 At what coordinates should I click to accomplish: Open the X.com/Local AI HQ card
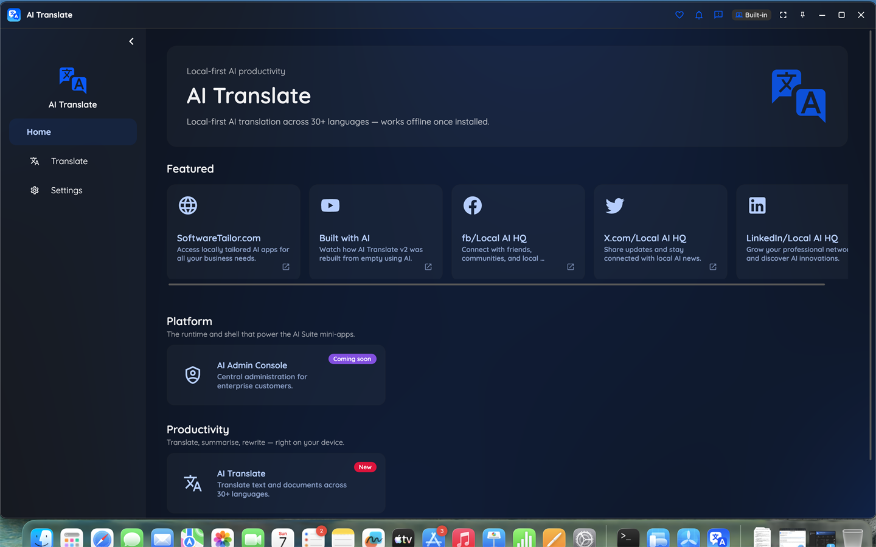pyautogui.click(x=661, y=232)
